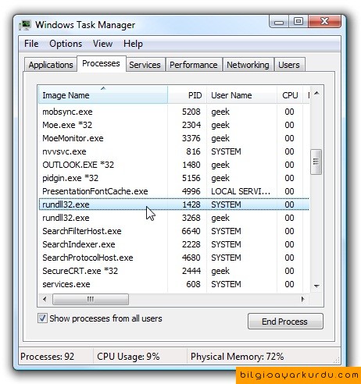The image size is (361, 384).
Task: Select the SearchIndexer.exe process
Action: [x=173, y=244]
